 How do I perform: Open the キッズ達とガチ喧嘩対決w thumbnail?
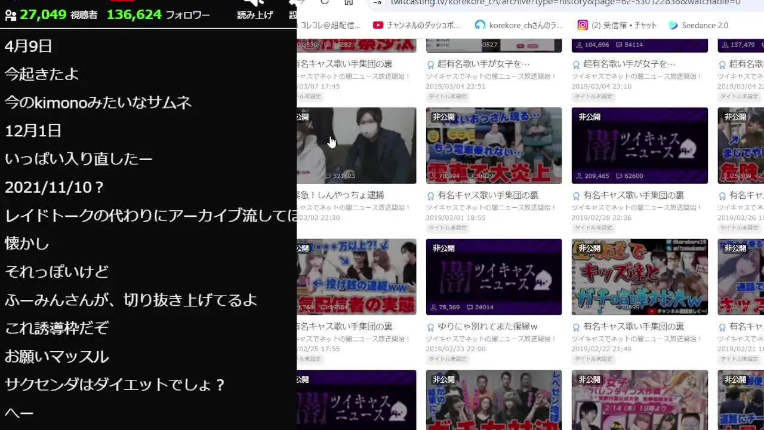[639, 277]
